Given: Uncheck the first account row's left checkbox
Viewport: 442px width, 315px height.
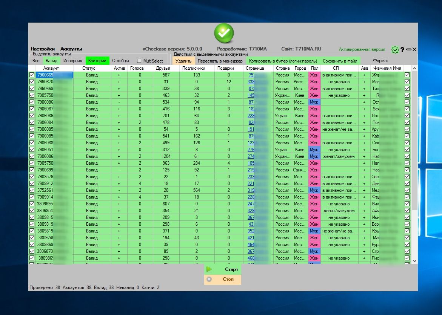Looking at the screenshot, I should coord(32,75).
